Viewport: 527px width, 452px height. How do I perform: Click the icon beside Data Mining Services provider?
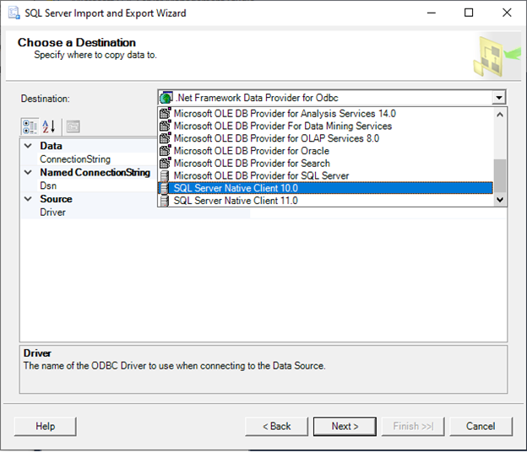click(x=165, y=126)
